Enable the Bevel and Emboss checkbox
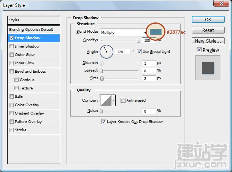This screenshot has height=172, width=232. (11, 71)
